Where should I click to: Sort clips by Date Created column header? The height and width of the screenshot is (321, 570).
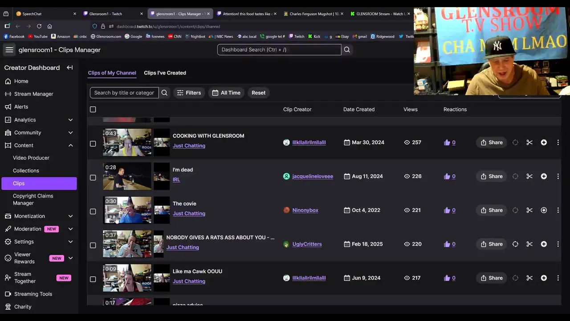click(x=359, y=109)
